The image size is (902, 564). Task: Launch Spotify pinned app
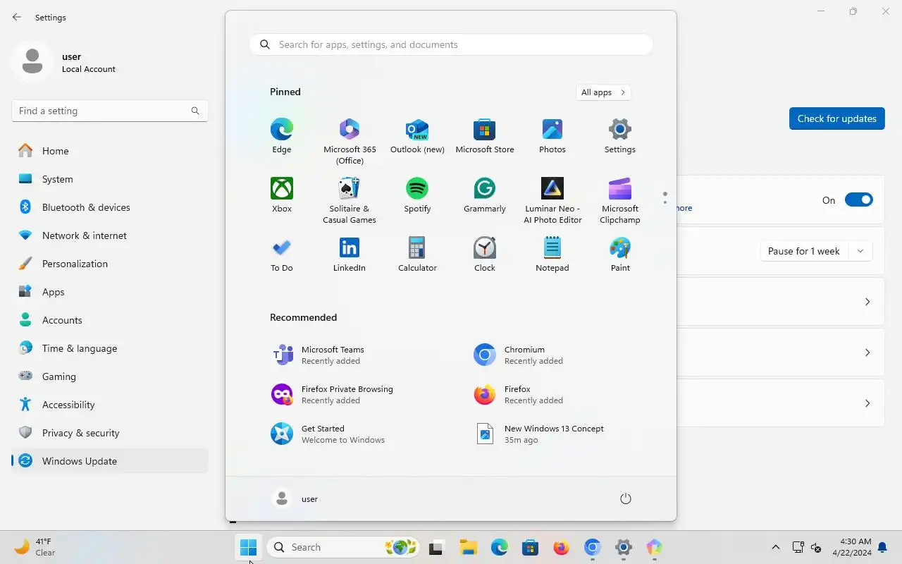(417, 195)
